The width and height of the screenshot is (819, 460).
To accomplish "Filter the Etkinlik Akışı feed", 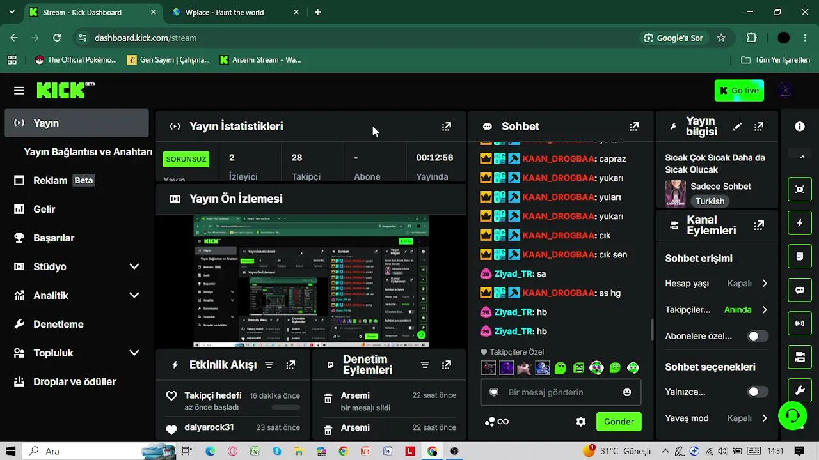I will coord(269,365).
